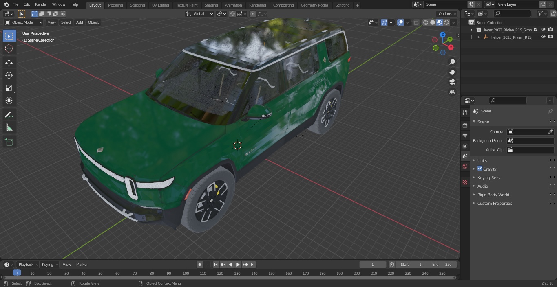Open the viewport Add menu

pyautogui.click(x=80, y=22)
